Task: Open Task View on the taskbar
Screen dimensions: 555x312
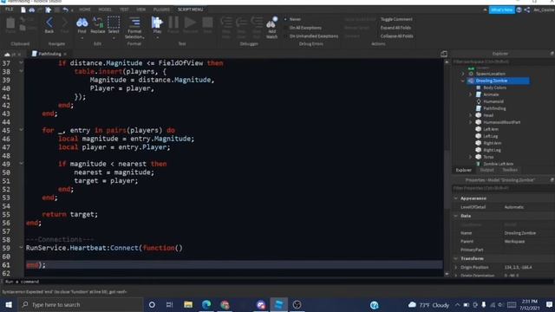Action: point(170,304)
